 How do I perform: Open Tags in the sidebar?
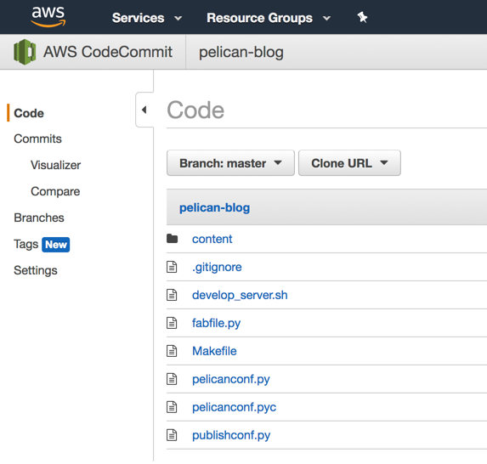click(x=25, y=244)
